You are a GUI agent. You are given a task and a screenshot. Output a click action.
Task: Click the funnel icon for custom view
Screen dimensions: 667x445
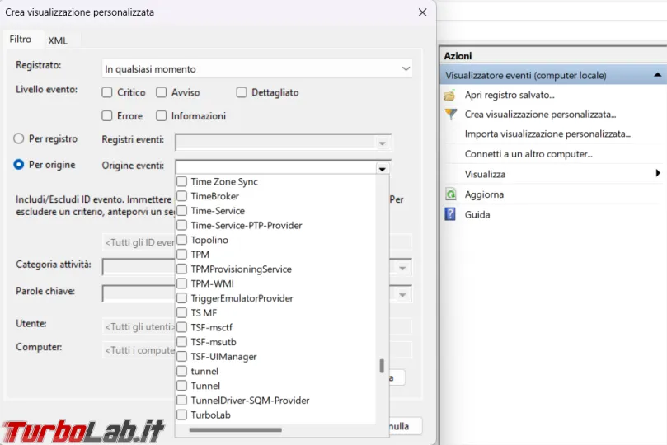pos(450,115)
